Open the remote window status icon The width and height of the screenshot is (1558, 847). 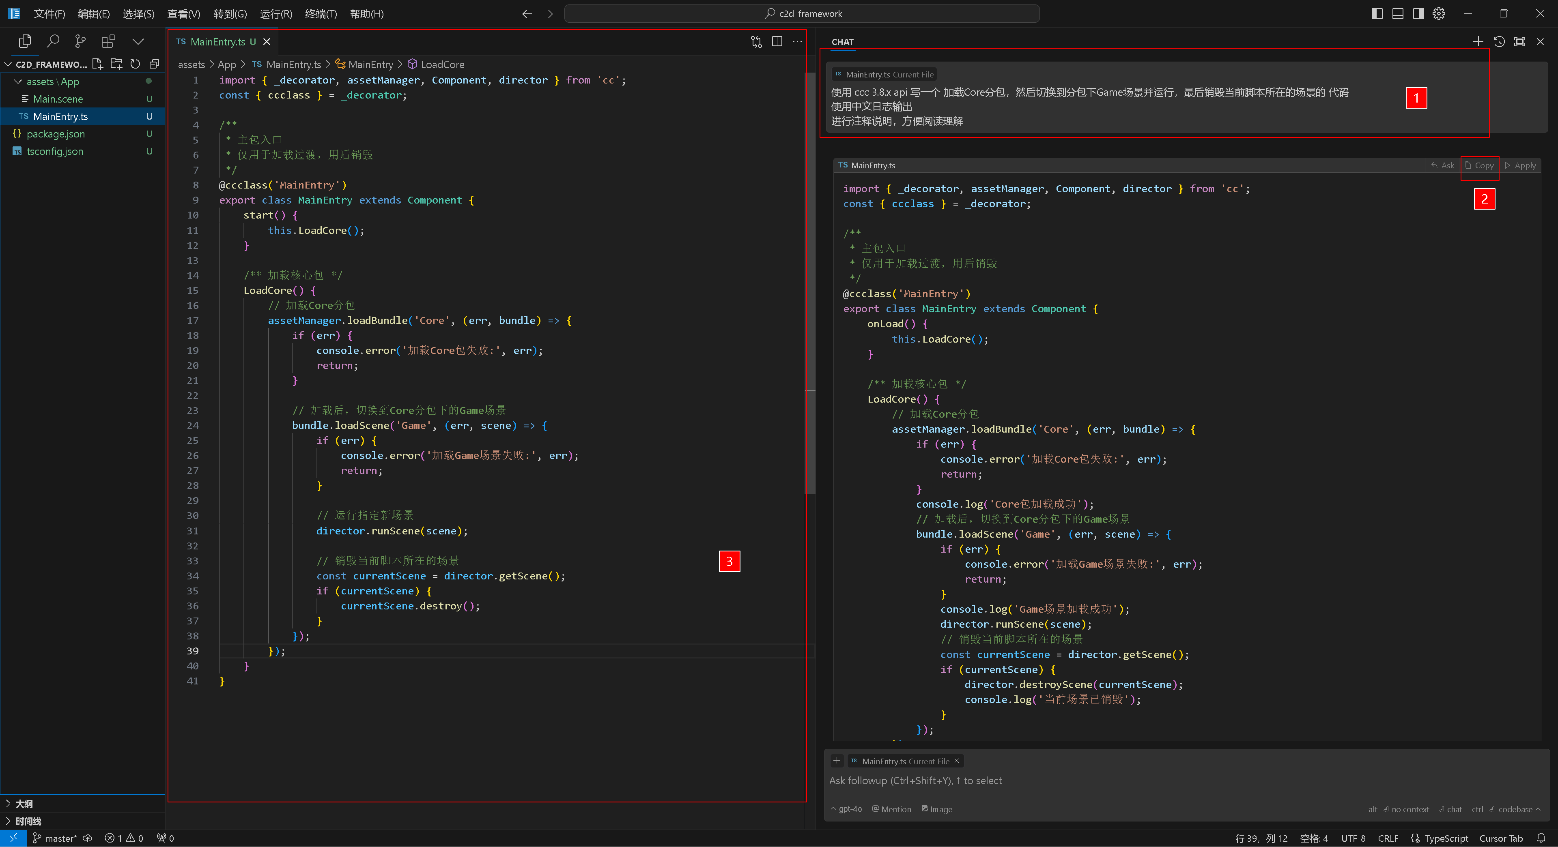[x=13, y=838]
